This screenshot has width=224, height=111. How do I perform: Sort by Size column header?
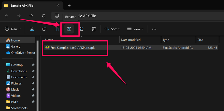[x=207, y=40]
